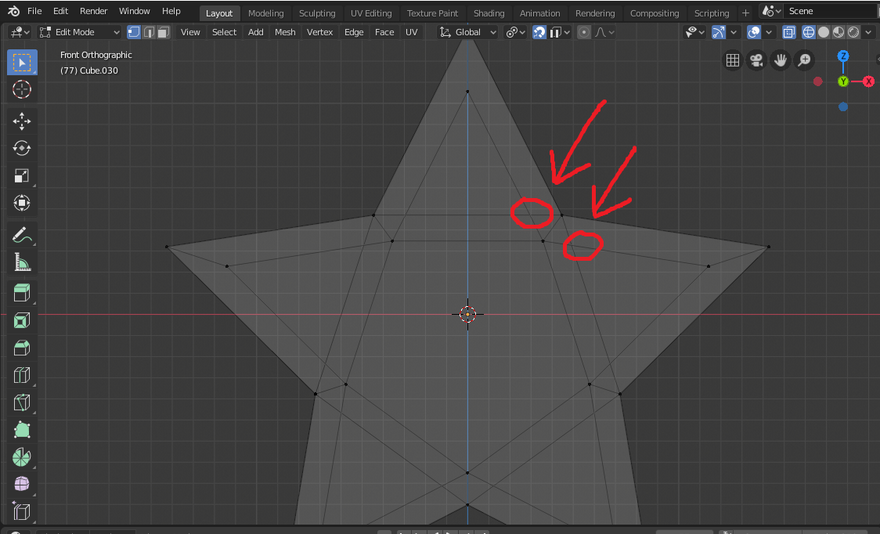Switch to the Shading workspace tab
This screenshot has height=534, width=880.
pos(489,13)
